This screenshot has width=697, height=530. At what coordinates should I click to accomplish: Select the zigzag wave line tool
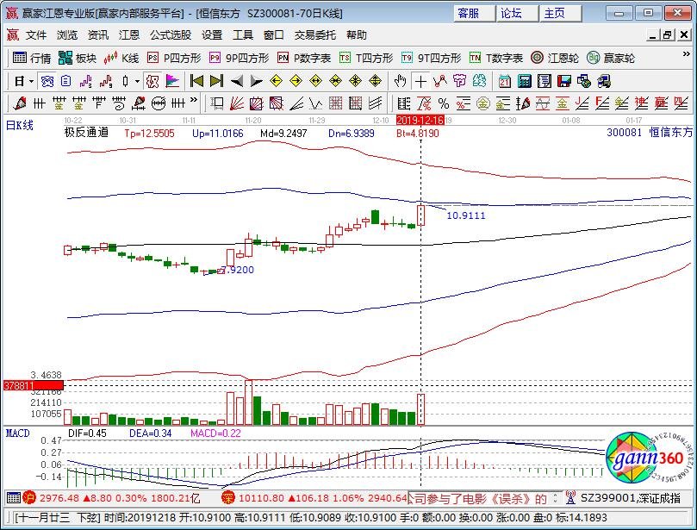316,103
